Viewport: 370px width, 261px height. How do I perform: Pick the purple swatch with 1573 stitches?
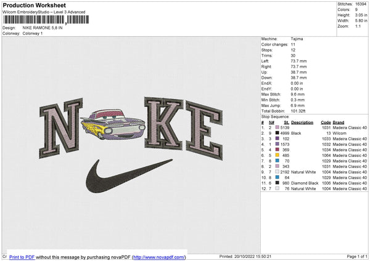277,144
